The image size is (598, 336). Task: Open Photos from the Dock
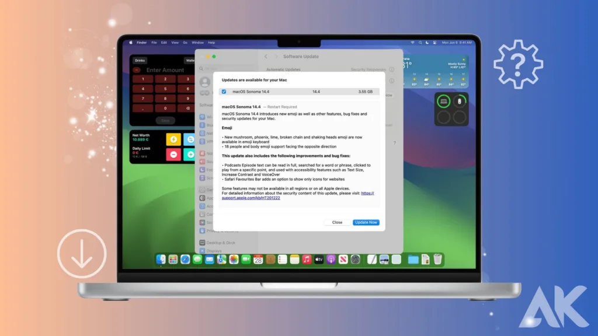click(x=234, y=260)
